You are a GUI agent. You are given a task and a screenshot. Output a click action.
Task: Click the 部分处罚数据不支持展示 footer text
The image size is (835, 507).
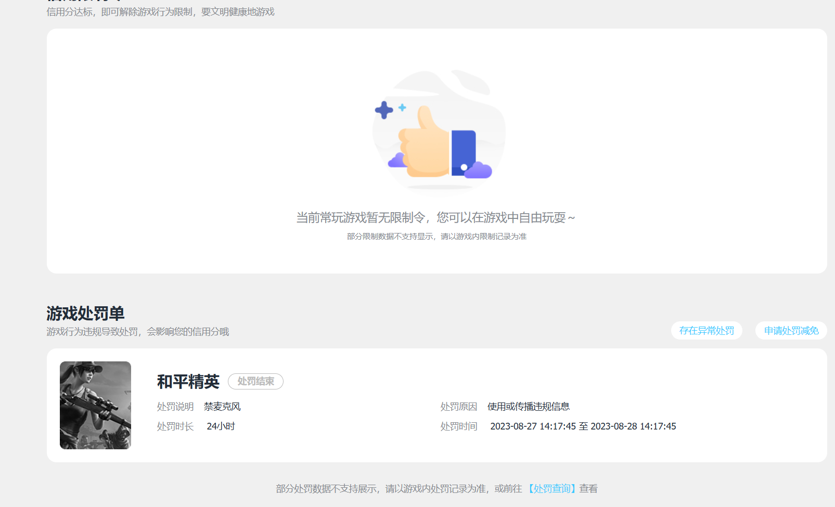pyautogui.click(x=399, y=489)
